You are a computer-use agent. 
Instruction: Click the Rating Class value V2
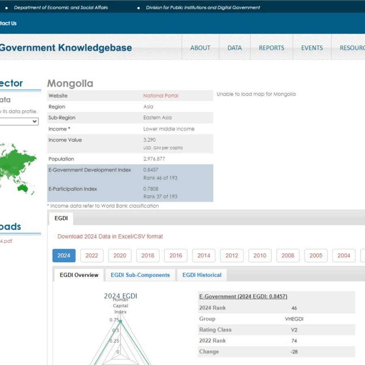(294, 330)
